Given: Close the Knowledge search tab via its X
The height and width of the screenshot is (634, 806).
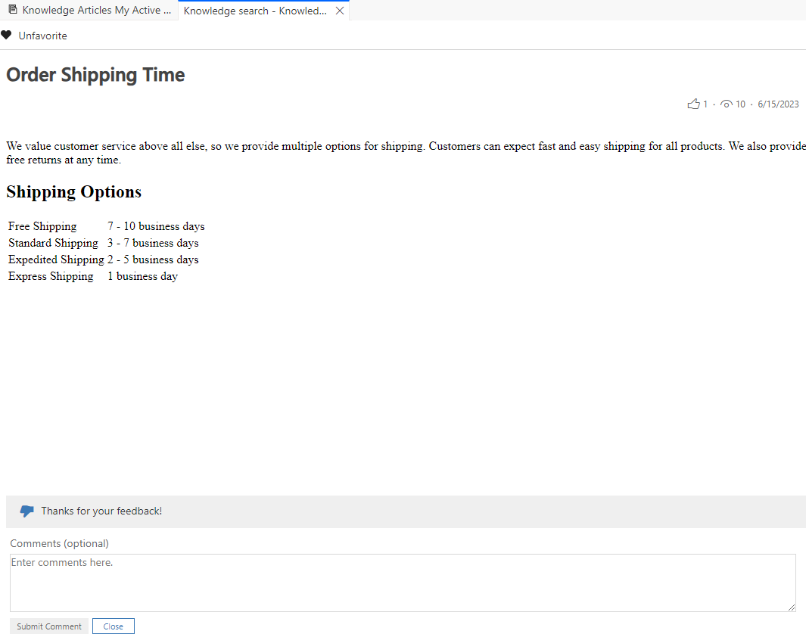Looking at the screenshot, I should [340, 11].
